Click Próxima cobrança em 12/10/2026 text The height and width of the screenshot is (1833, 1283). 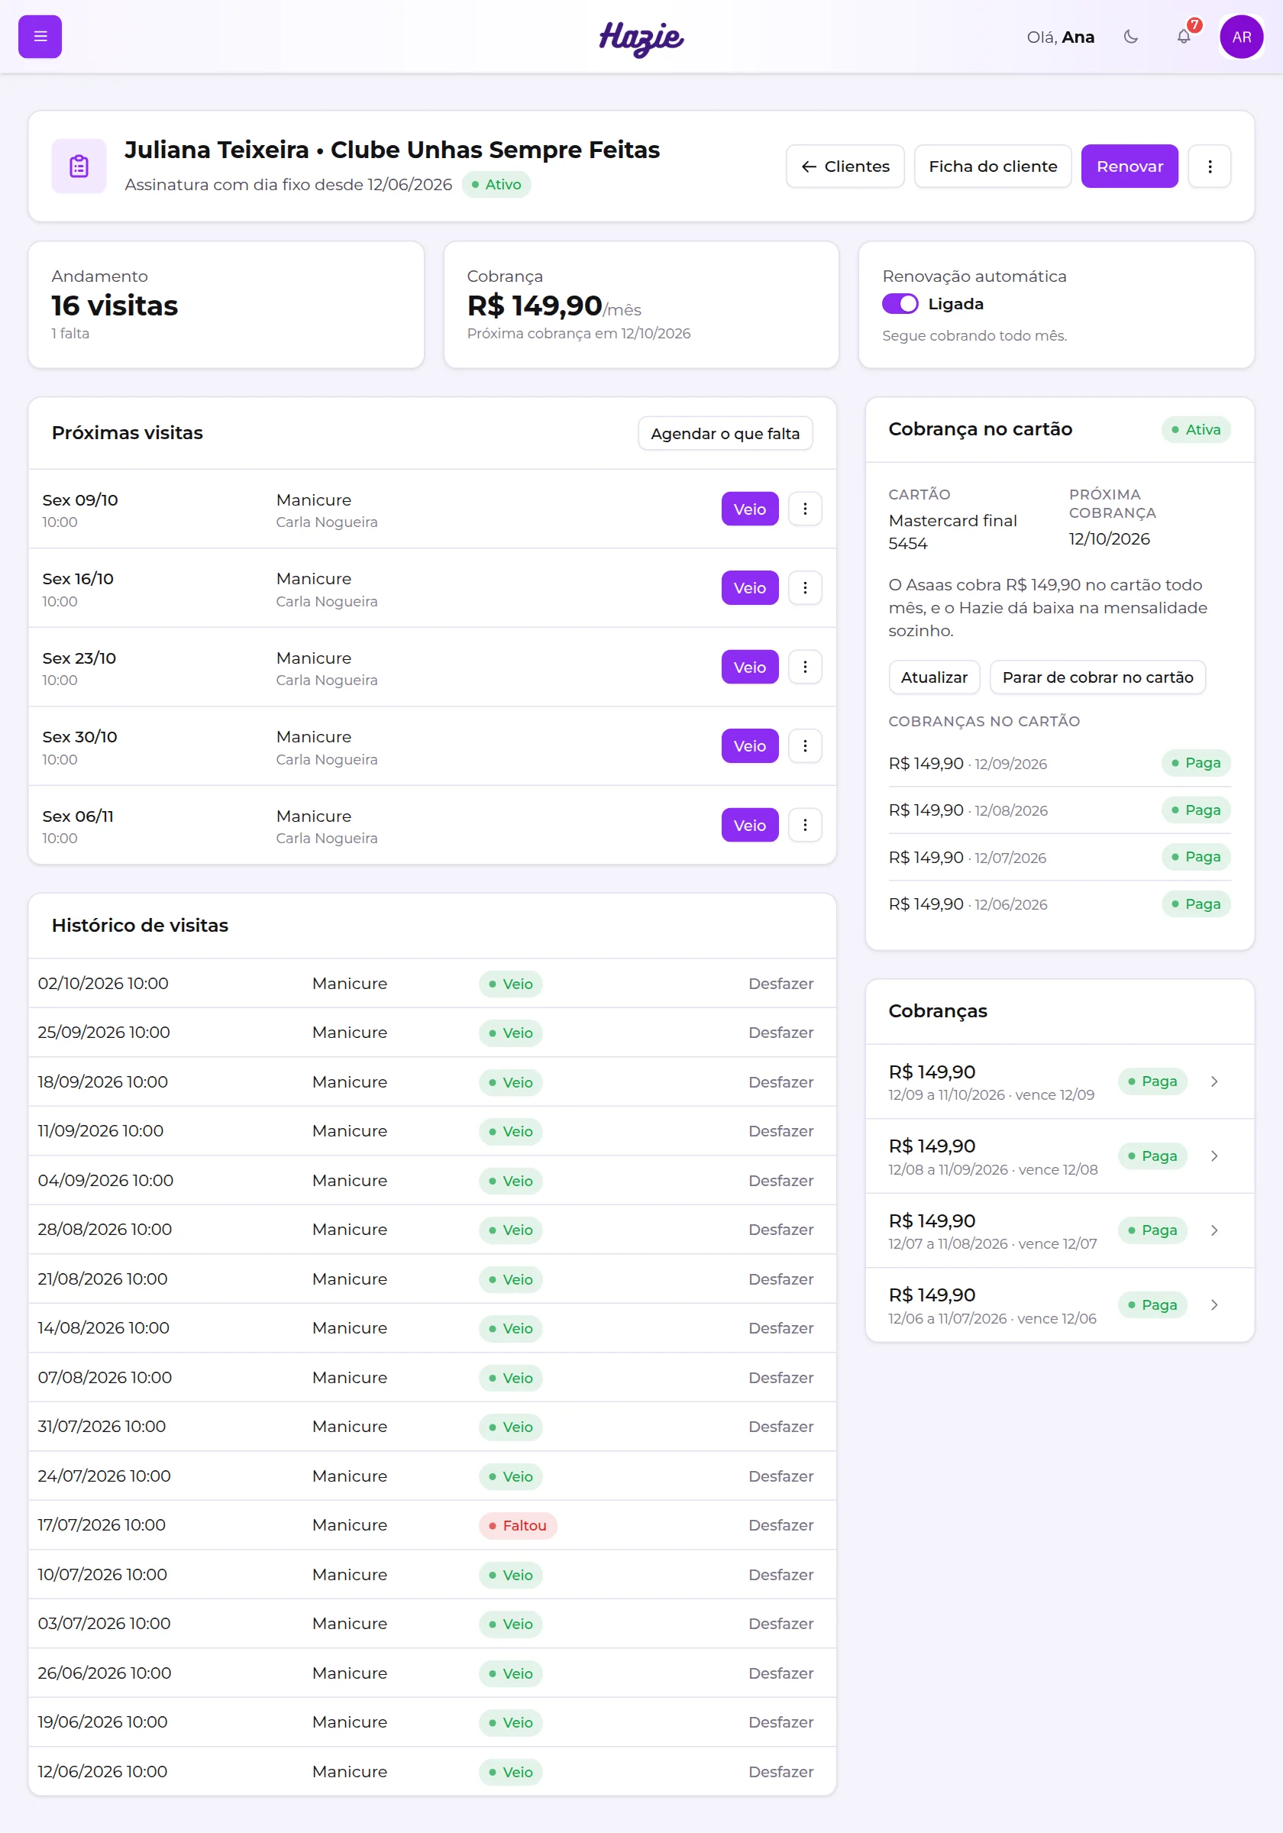[578, 333]
